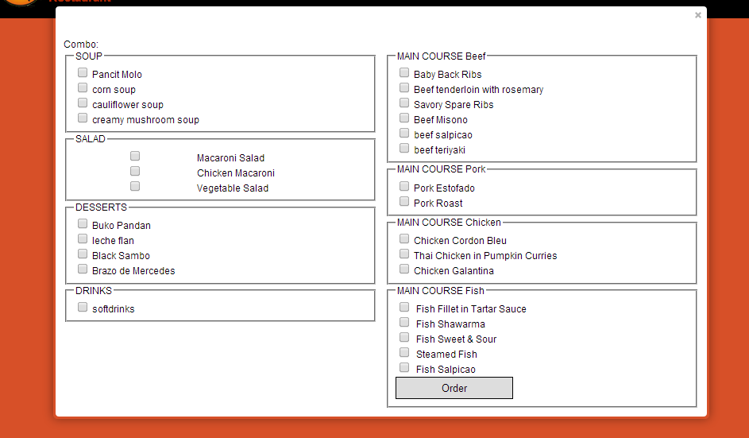Check Thai Chicken in Pumpkin Curries checkbox
This screenshot has height=438, width=749.
point(404,254)
